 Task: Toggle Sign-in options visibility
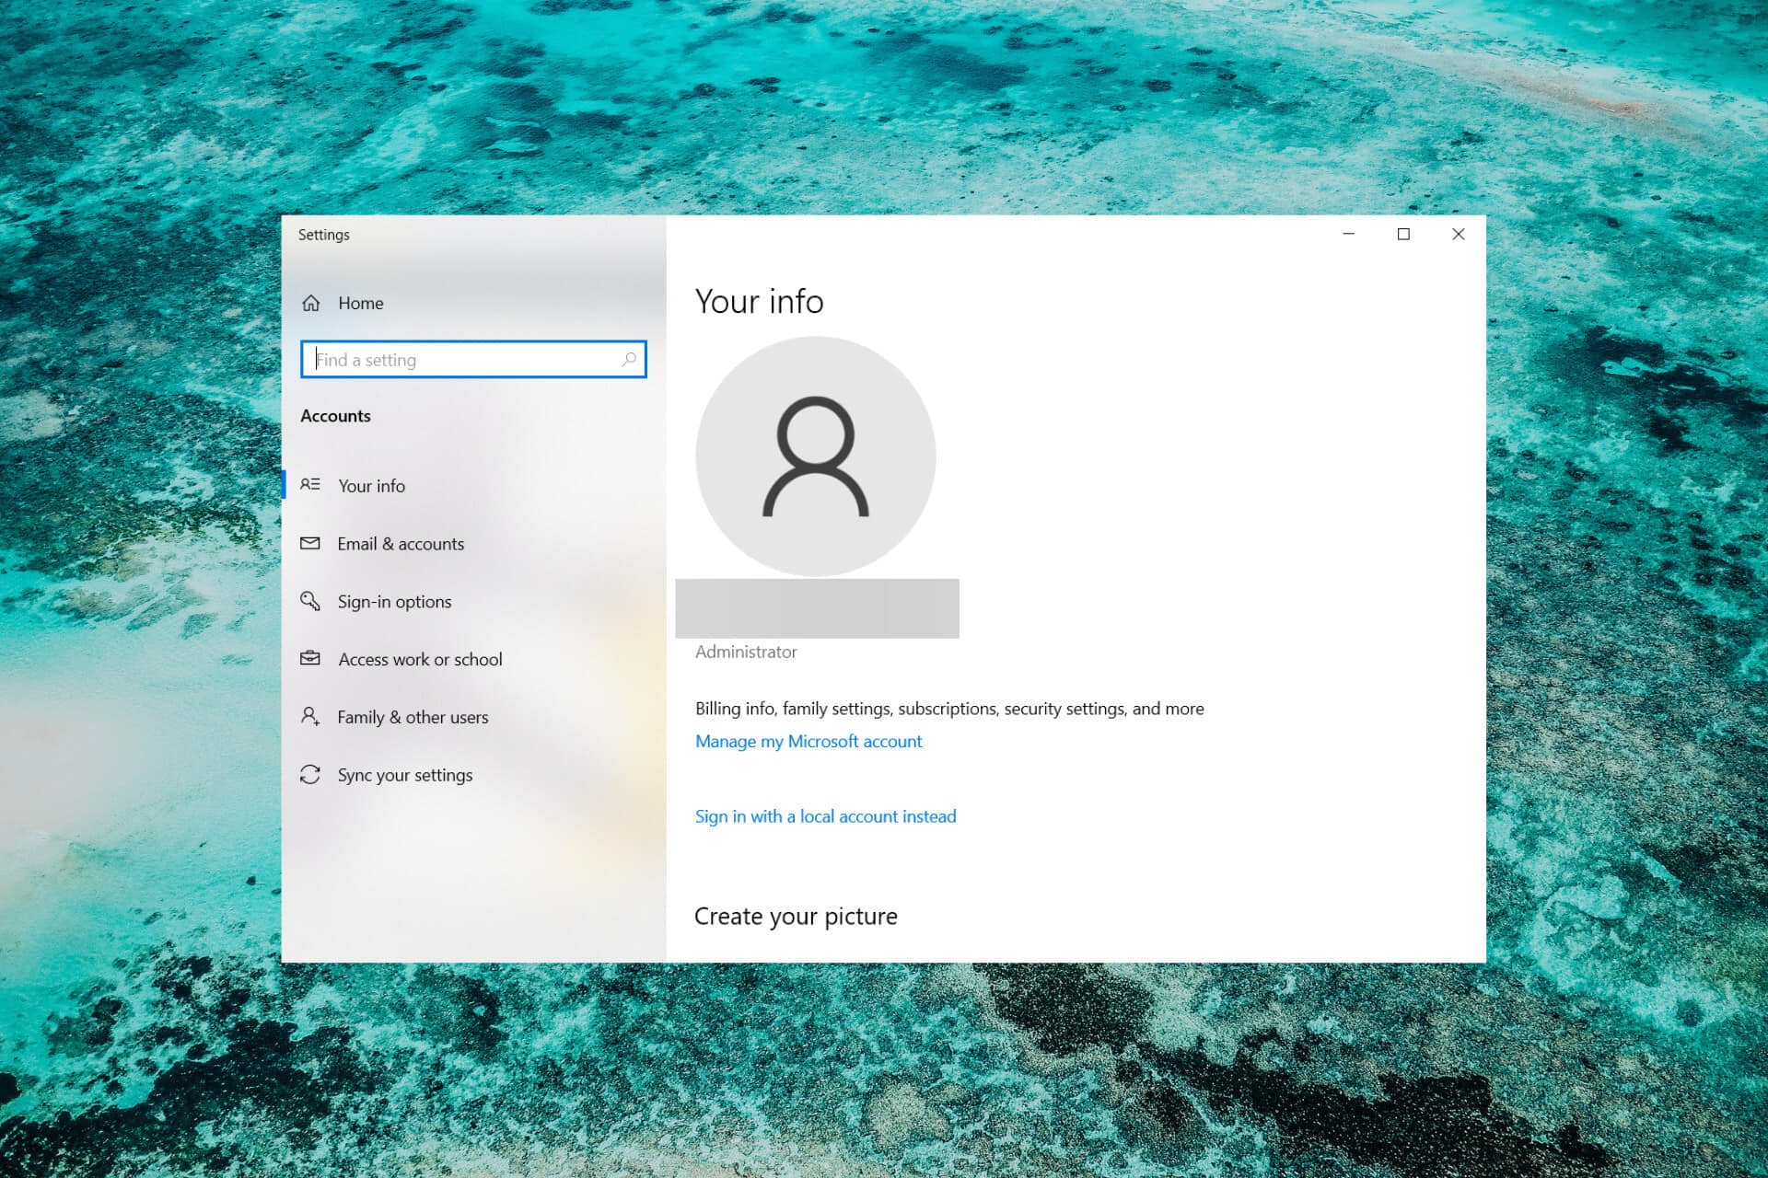(392, 601)
